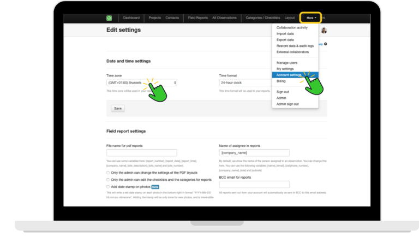
Task: Open Categories / Checklists
Action: tap(262, 18)
